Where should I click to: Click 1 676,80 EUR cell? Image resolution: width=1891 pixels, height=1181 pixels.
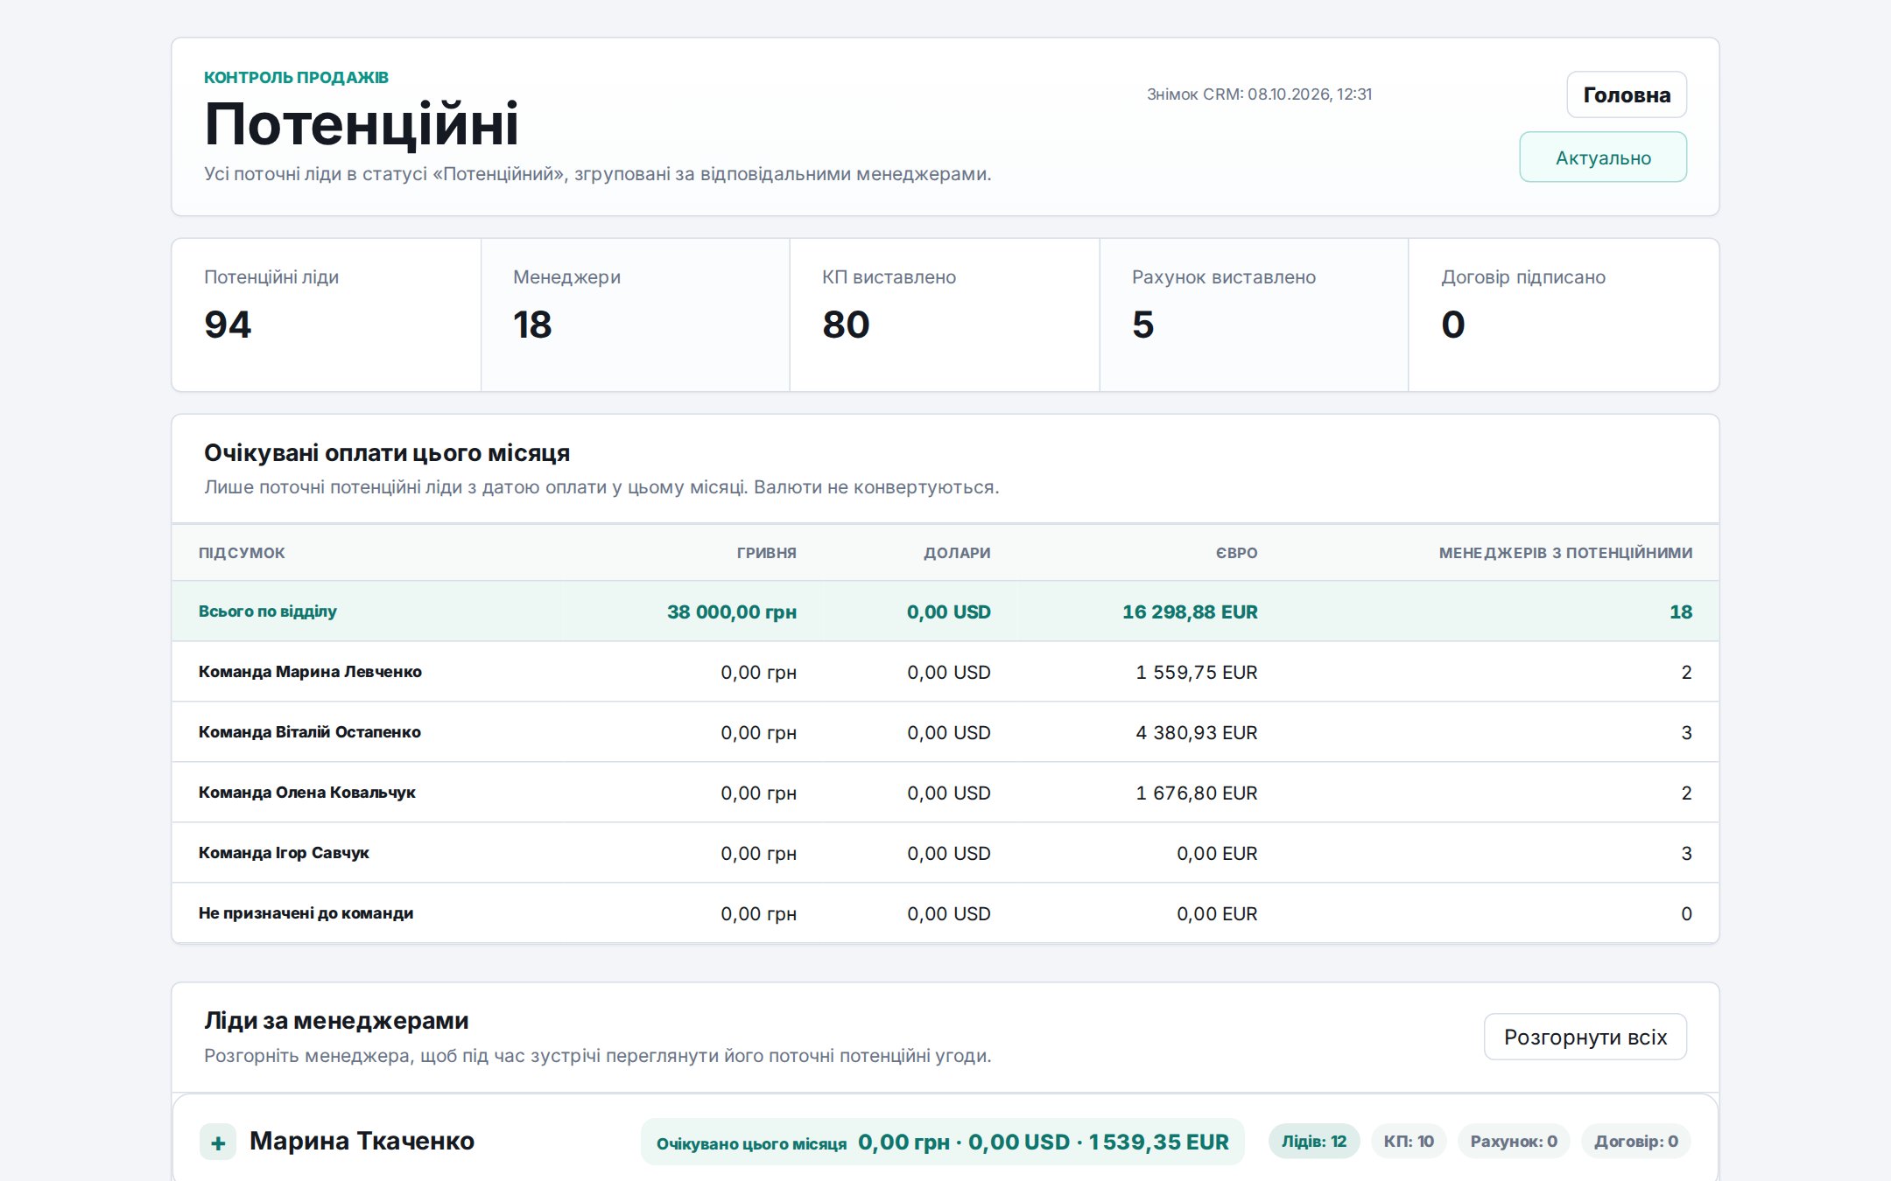[x=1197, y=793]
